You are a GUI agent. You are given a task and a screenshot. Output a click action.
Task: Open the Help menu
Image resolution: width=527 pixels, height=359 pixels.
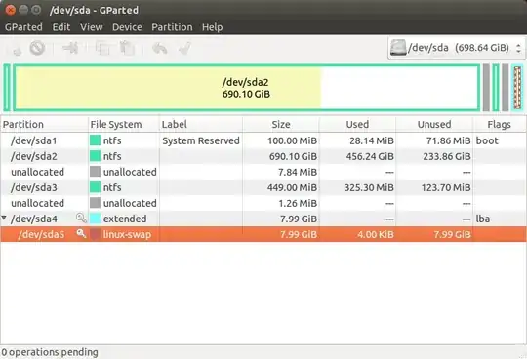coord(212,27)
